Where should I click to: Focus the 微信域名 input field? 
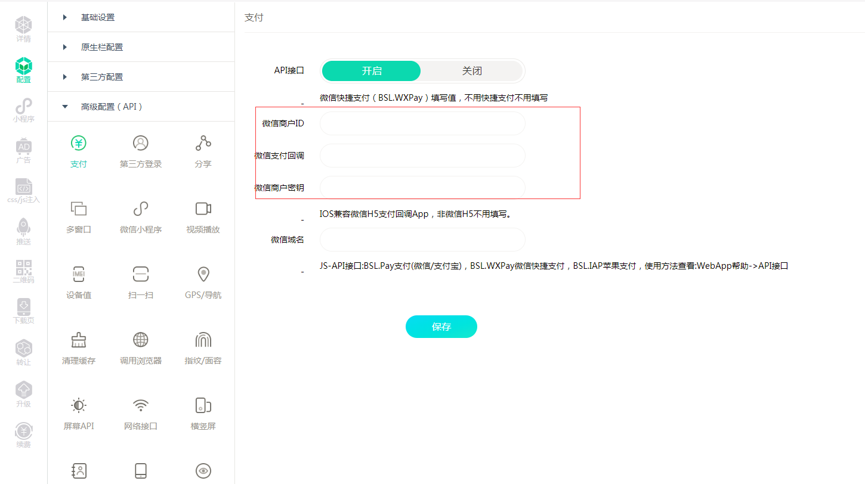[422, 240]
